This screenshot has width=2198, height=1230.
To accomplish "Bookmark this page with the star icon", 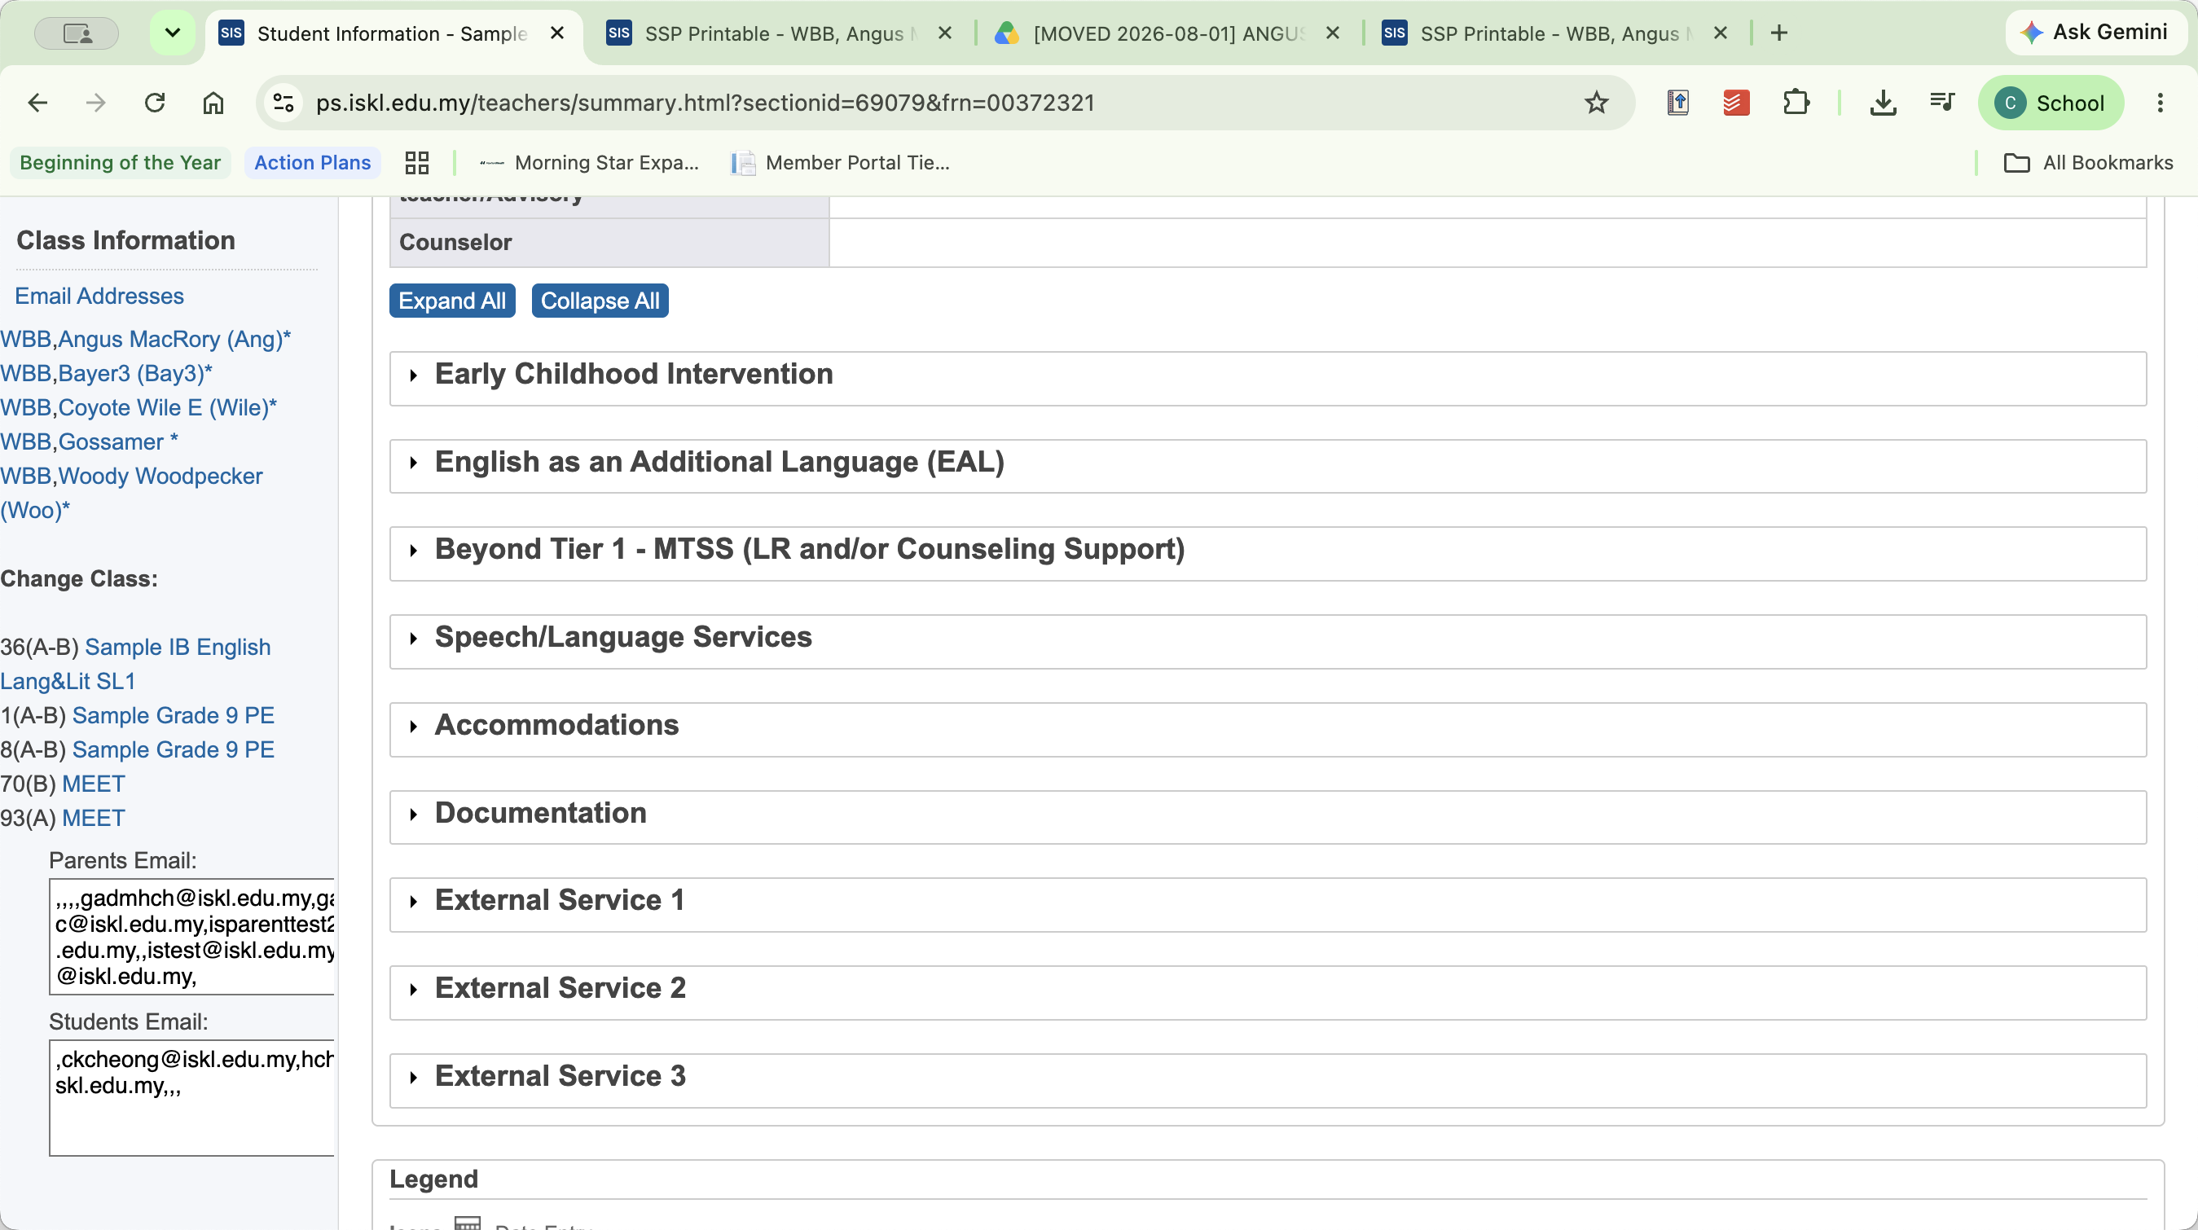I will [x=1596, y=103].
